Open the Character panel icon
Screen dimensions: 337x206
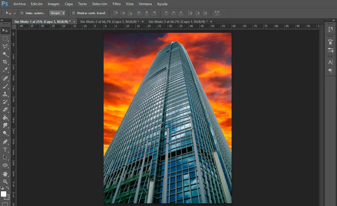point(330,62)
